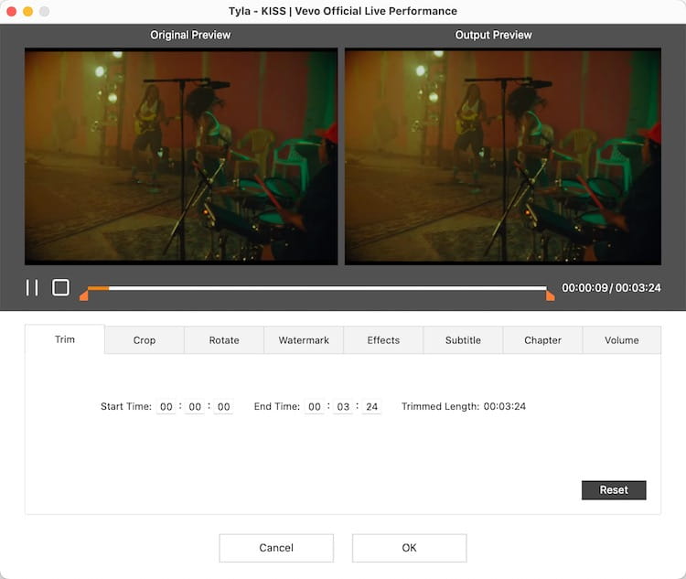The height and width of the screenshot is (579, 686).
Task: Click the Original Preview heading
Action: click(x=190, y=35)
